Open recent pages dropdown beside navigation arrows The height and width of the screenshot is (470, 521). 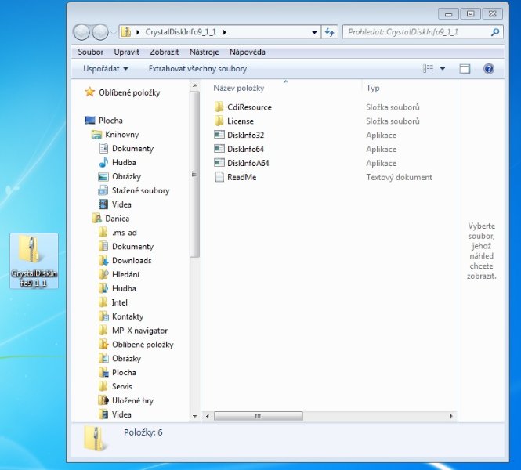pos(114,32)
